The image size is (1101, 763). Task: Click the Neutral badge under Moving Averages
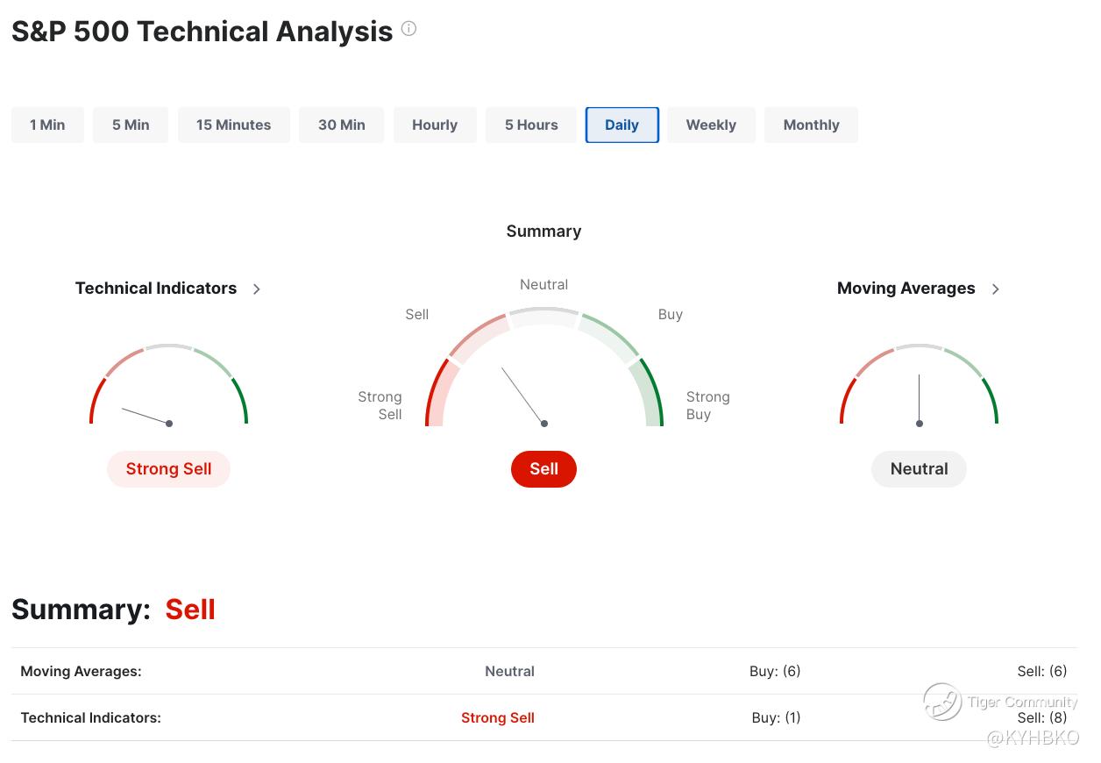tap(919, 469)
